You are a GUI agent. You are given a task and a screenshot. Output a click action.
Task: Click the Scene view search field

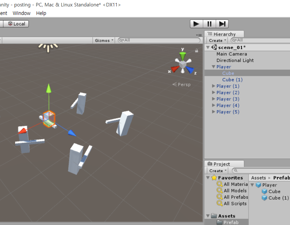point(159,40)
